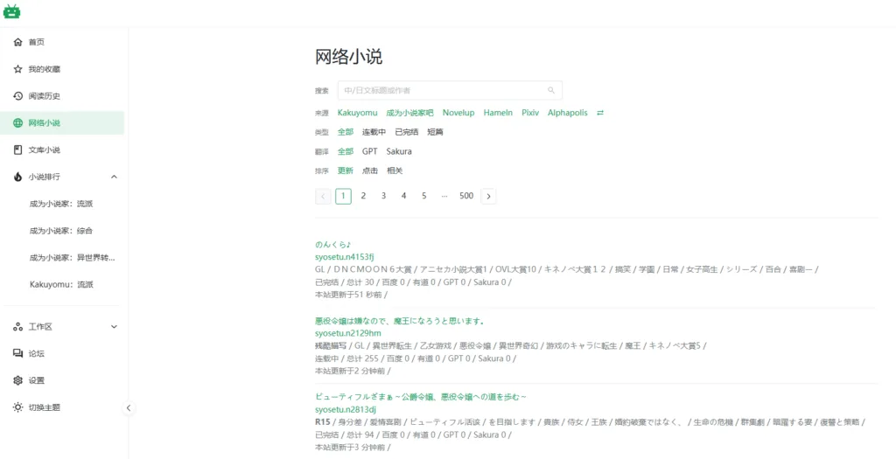Click the search magnifier icon
Screen dimensions: 896x459
[x=551, y=90]
